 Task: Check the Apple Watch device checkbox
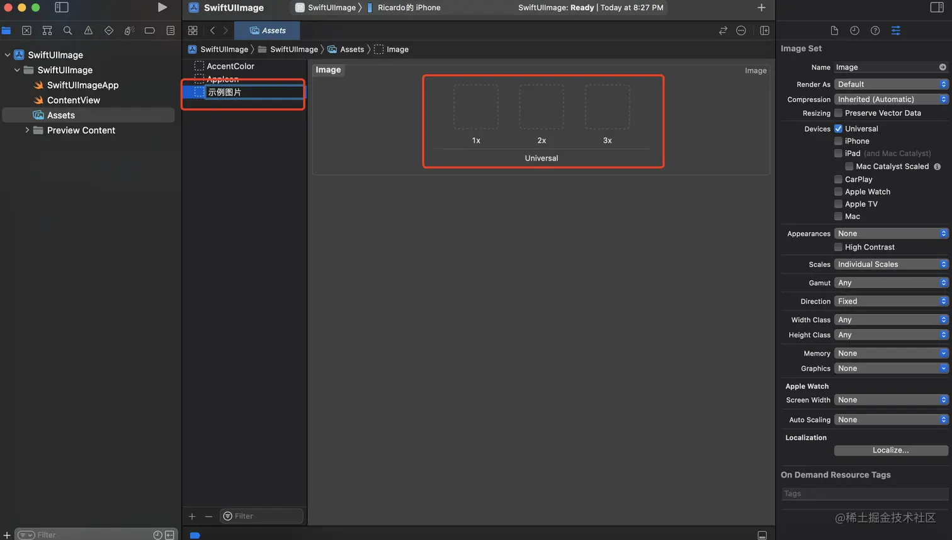(x=838, y=191)
